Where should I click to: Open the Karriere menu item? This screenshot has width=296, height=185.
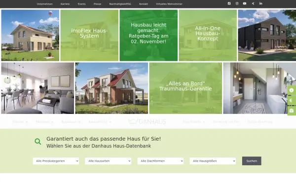[x=65, y=4]
